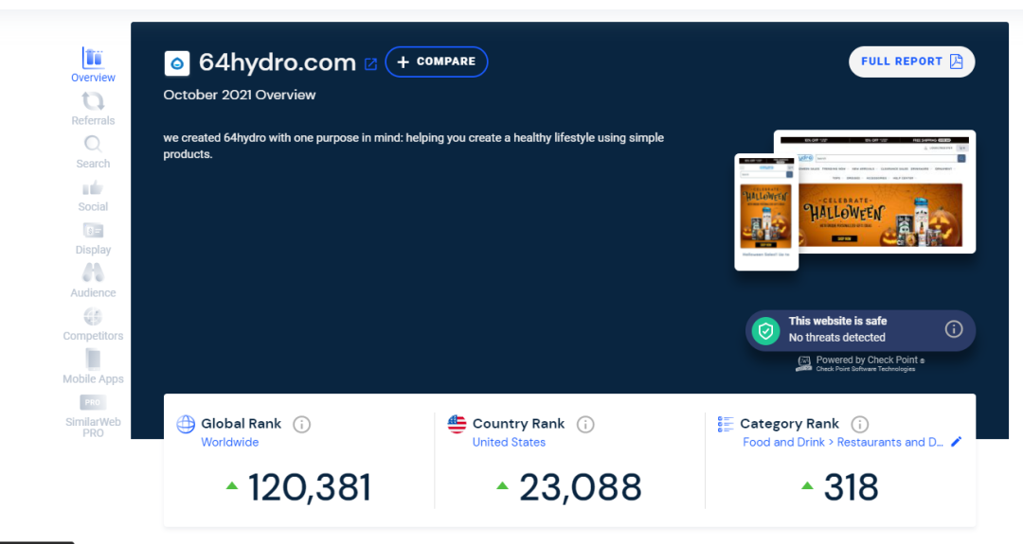Image resolution: width=1023 pixels, height=544 pixels.
Task: Click category rank value 318
Action: click(851, 487)
